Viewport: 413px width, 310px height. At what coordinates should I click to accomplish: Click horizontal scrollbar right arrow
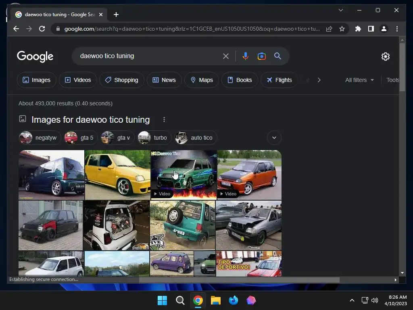(395, 280)
